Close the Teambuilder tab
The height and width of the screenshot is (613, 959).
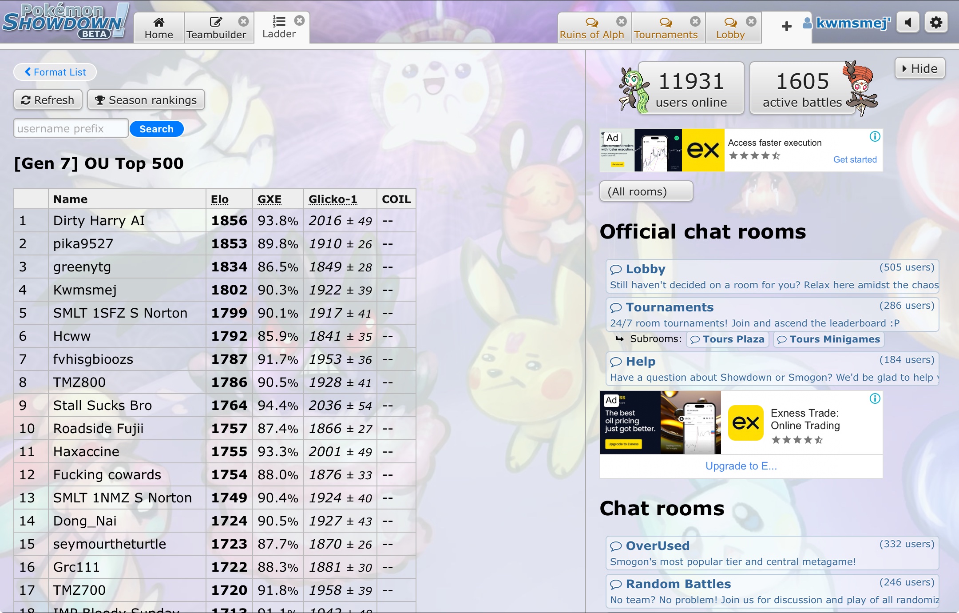tap(243, 21)
